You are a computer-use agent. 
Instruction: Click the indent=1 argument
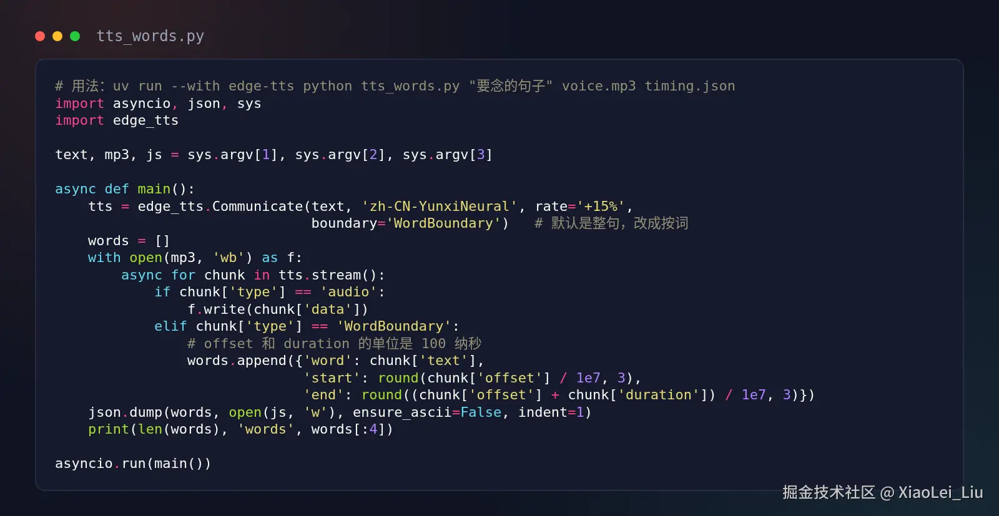pos(551,412)
